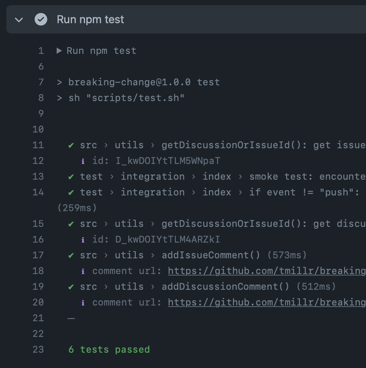Screen dimensions: 366x368
Task: Click line number 17
Action: coord(38,255)
